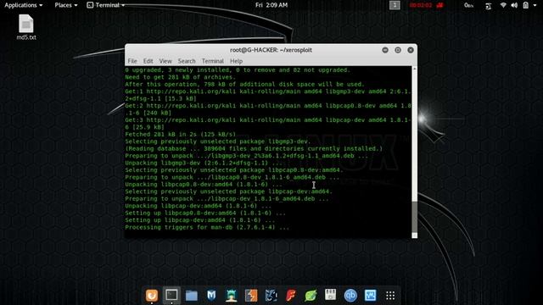Viewport: 543px width, 305px height.
Task: Open the Terminal icon in the dock
Action: click(x=171, y=295)
